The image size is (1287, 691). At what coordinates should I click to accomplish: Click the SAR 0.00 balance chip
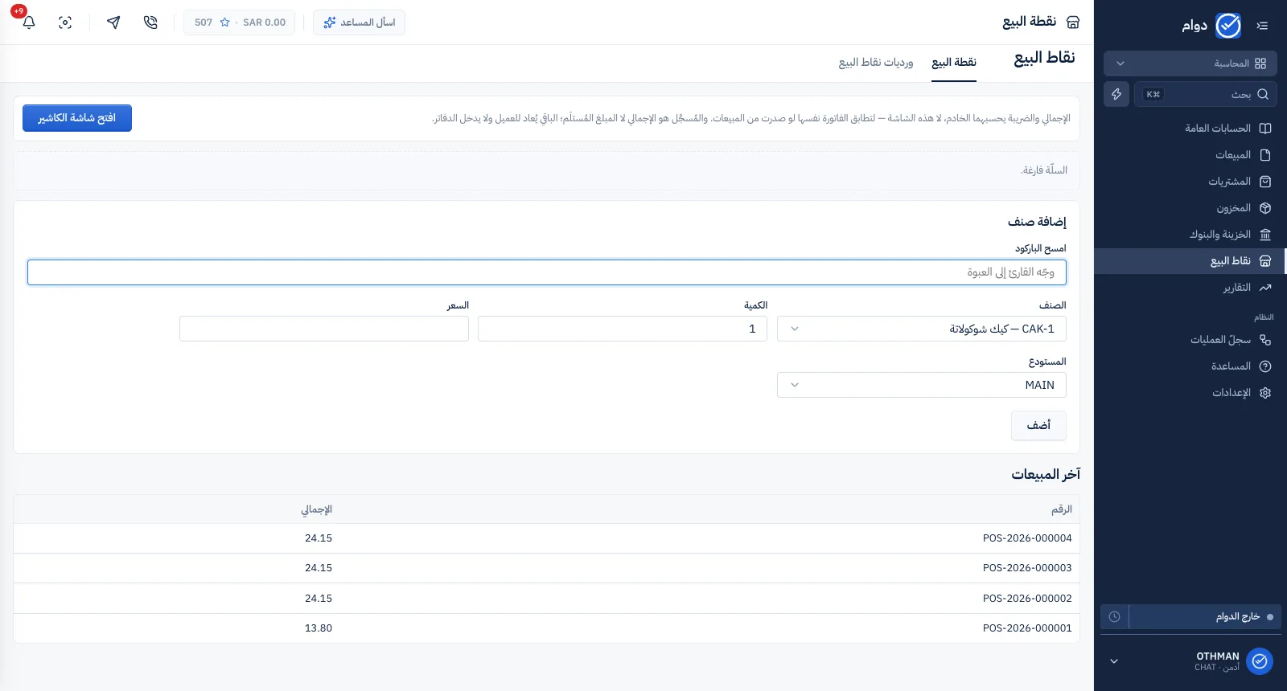click(240, 22)
